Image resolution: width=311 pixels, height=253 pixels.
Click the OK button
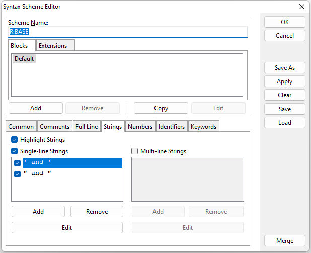[285, 22]
